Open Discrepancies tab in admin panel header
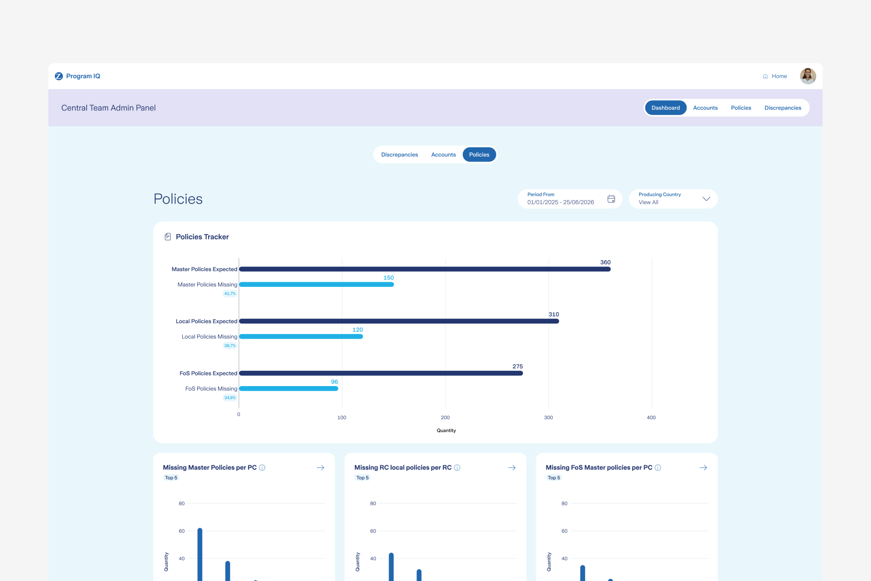This screenshot has width=871, height=581. tap(783, 108)
